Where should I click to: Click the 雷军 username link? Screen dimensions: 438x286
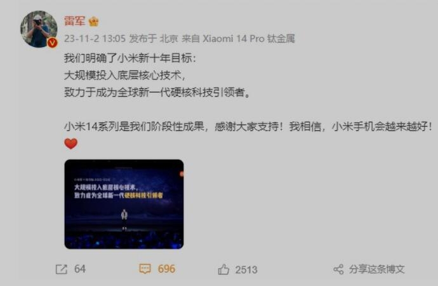(74, 21)
